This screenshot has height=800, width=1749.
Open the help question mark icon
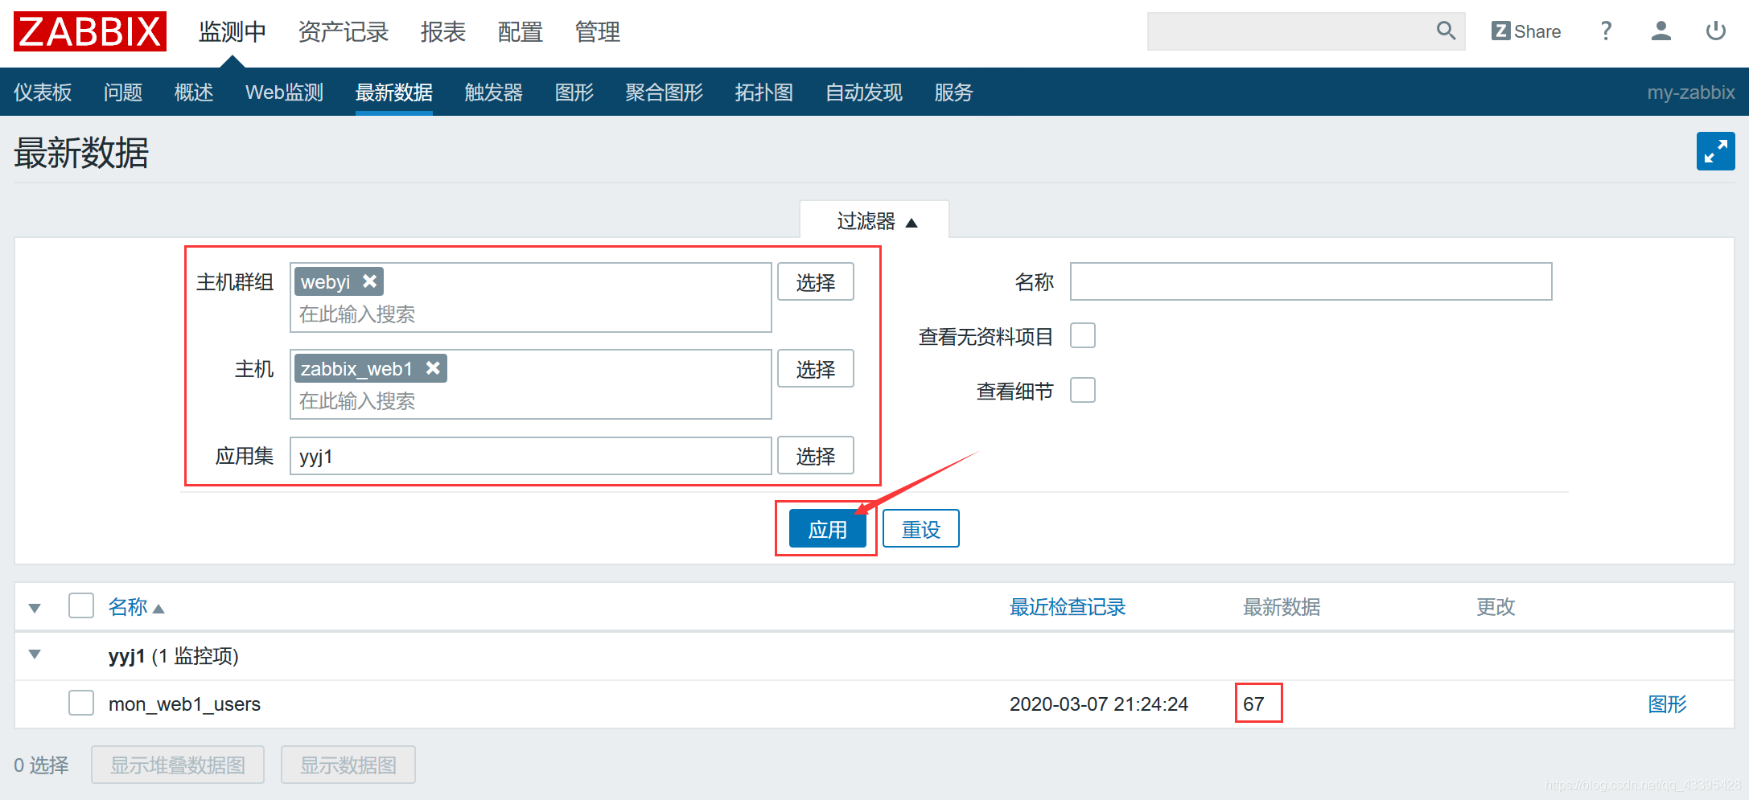click(x=1606, y=31)
